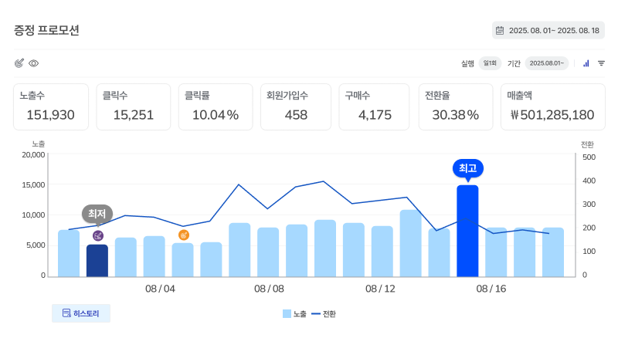Toggle the eye visibility icon

(x=34, y=63)
